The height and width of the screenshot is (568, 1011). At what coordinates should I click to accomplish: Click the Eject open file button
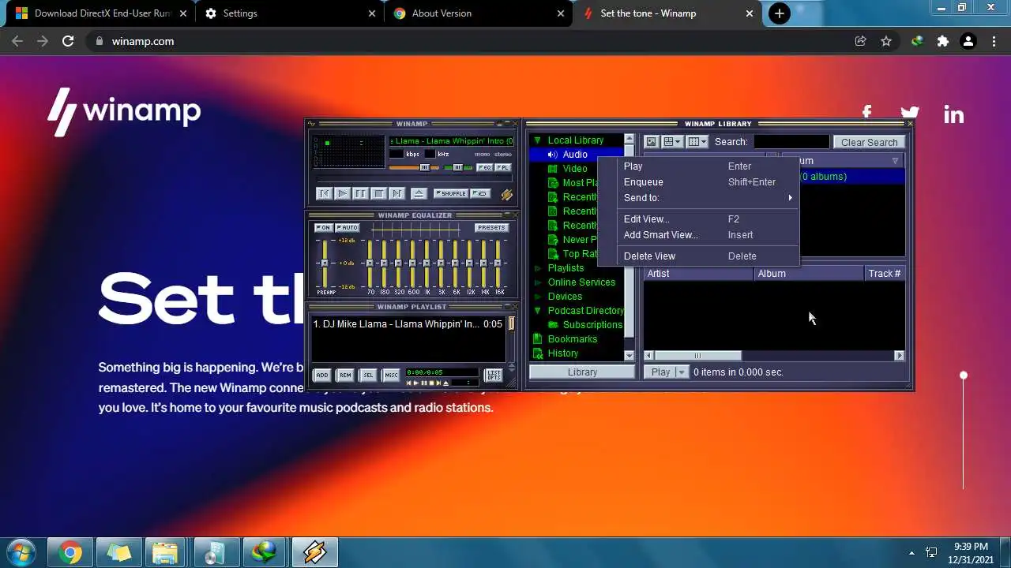(419, 193)
